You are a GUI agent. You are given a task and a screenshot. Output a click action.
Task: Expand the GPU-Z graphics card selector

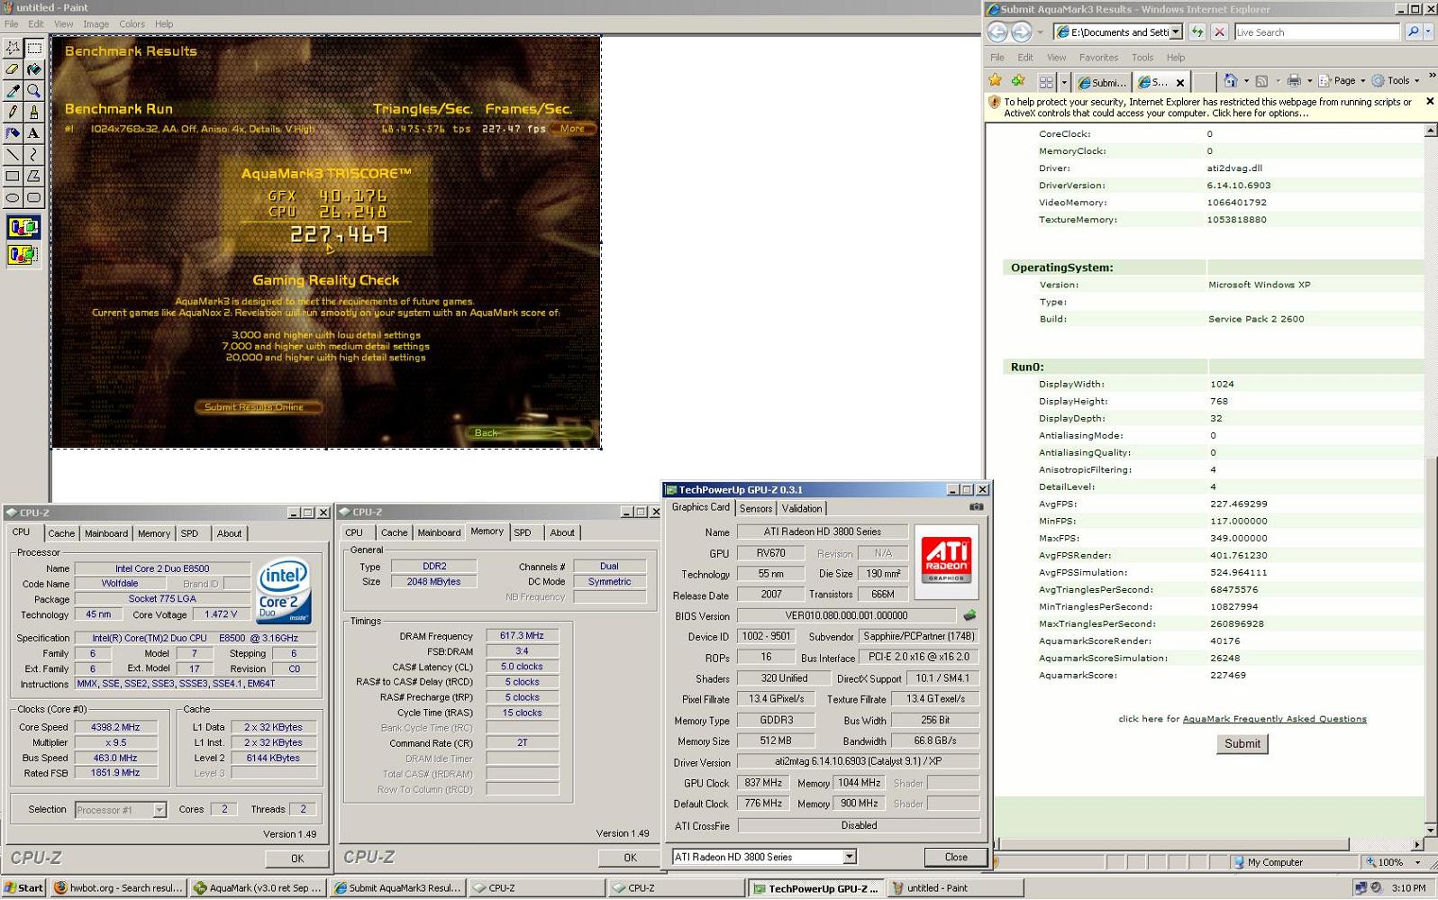pyautogui.click(x=849, y=857)
